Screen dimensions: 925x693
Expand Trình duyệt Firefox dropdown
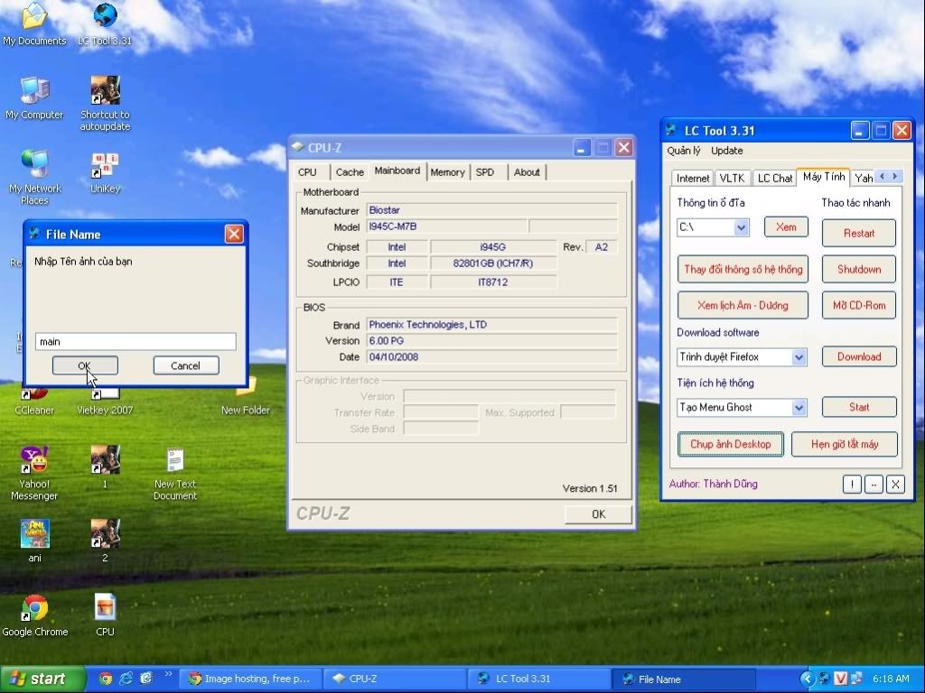pos(799,357)
